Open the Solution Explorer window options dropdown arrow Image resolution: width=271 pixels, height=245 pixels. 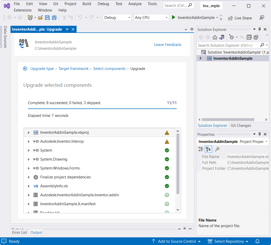254,29
